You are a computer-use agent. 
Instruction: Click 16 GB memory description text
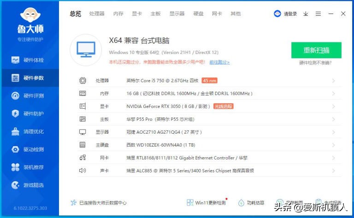(189, 94)
